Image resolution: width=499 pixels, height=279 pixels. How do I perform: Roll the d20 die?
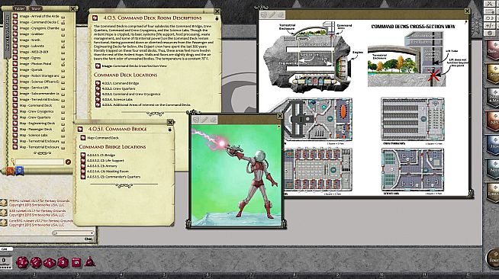[22, 262]
